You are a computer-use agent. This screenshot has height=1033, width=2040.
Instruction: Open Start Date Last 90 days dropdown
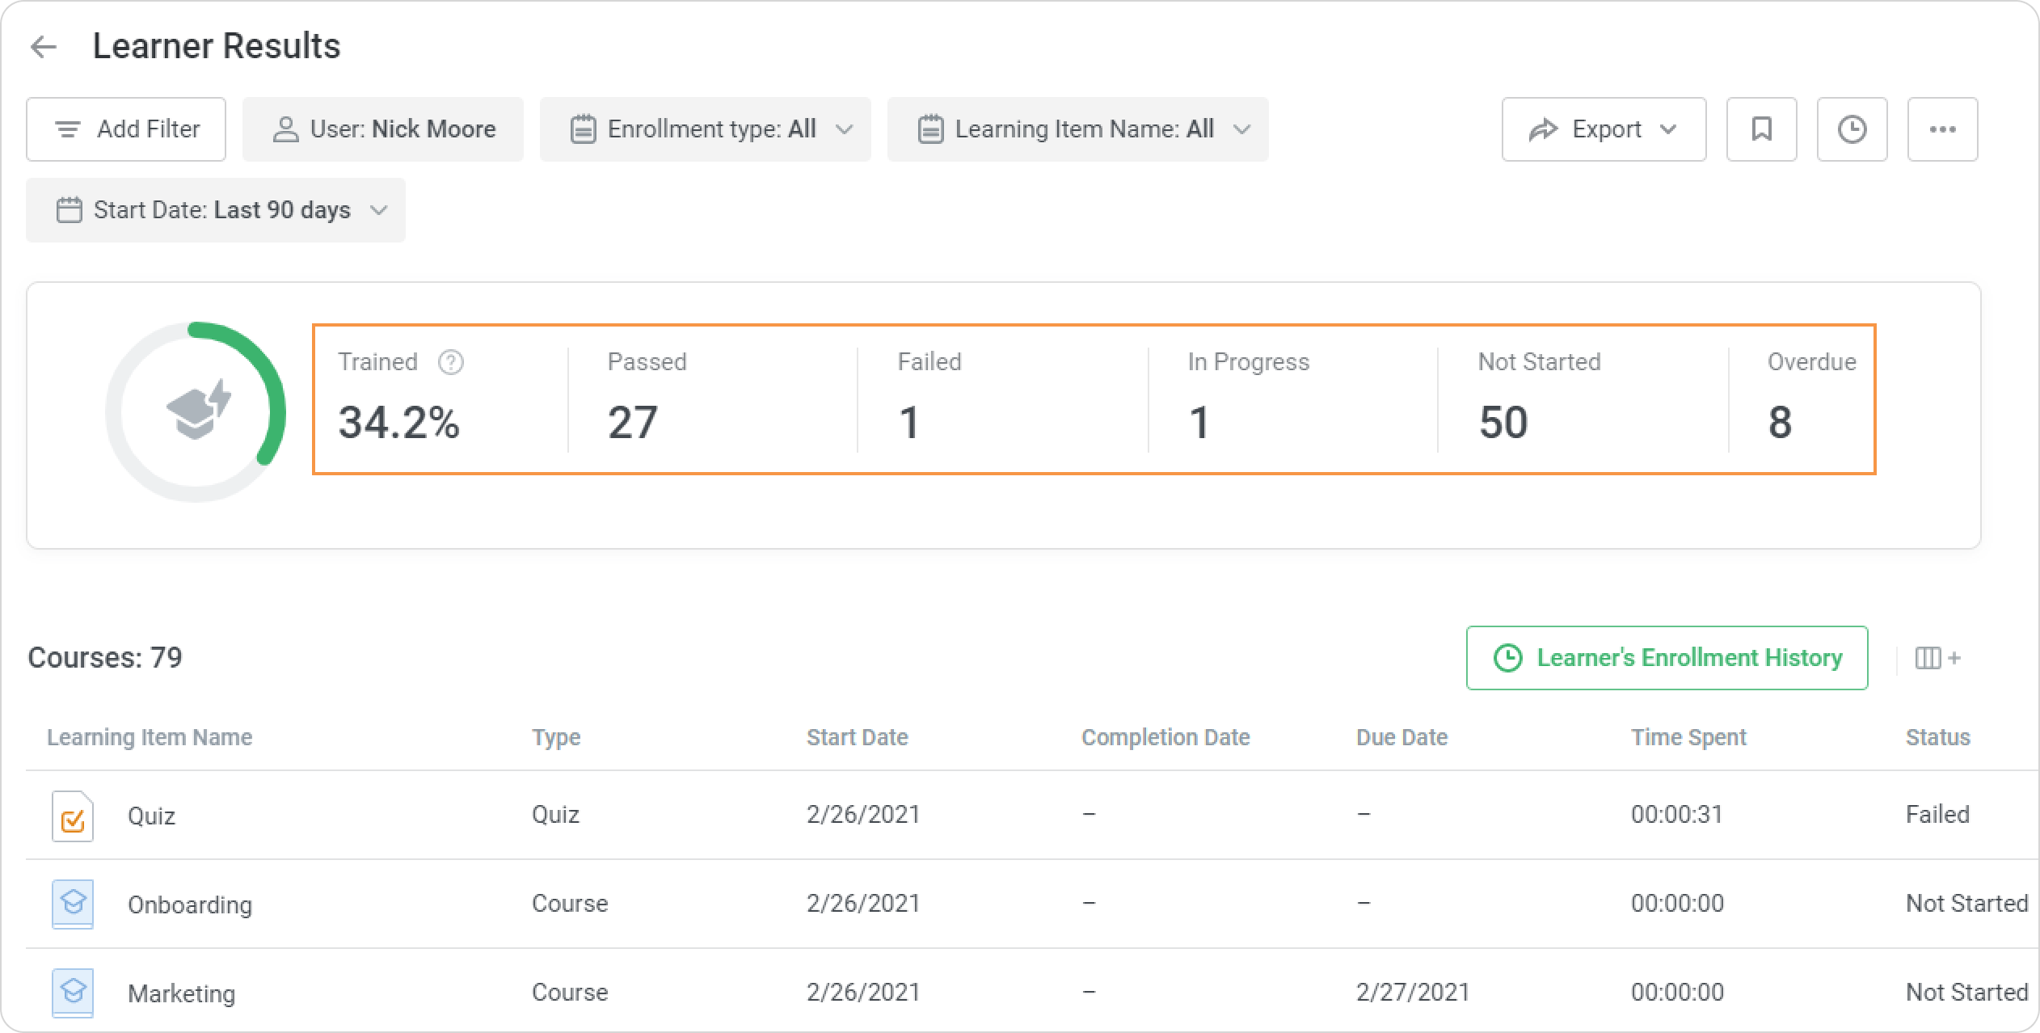pyautogui.click(x=216, y=210)
